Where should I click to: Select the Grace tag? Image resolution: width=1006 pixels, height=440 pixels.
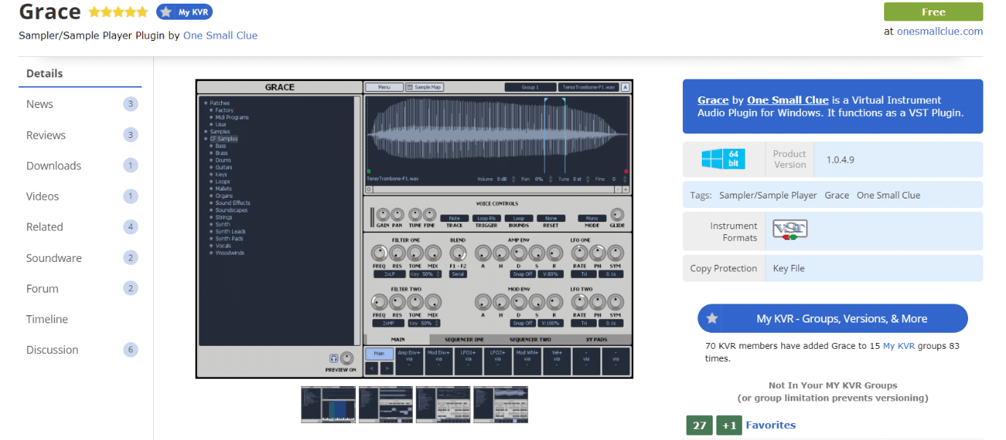pyautogui.click(x=837, y=196)
